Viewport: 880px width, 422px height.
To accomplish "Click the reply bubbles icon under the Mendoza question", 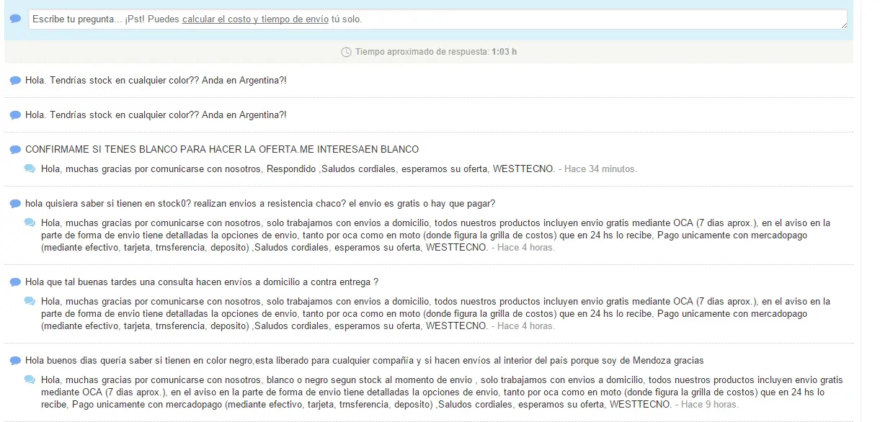I will [30, 380].
